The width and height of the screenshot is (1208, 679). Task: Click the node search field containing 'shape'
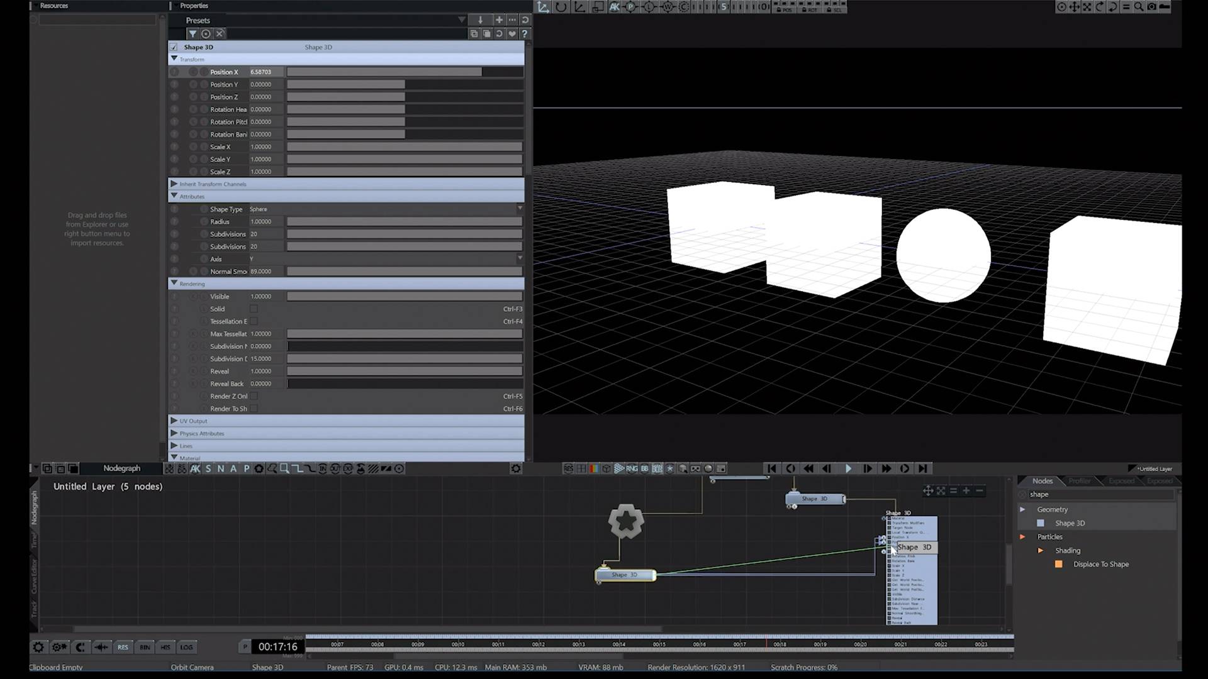[x=1100, y=494]
